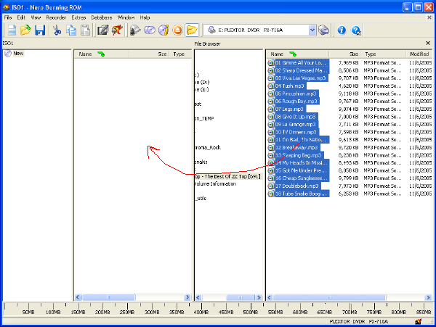Click the Open folder toolbar icon
Viewport: 436px width, 327px height.
click(x=25, y=30)
